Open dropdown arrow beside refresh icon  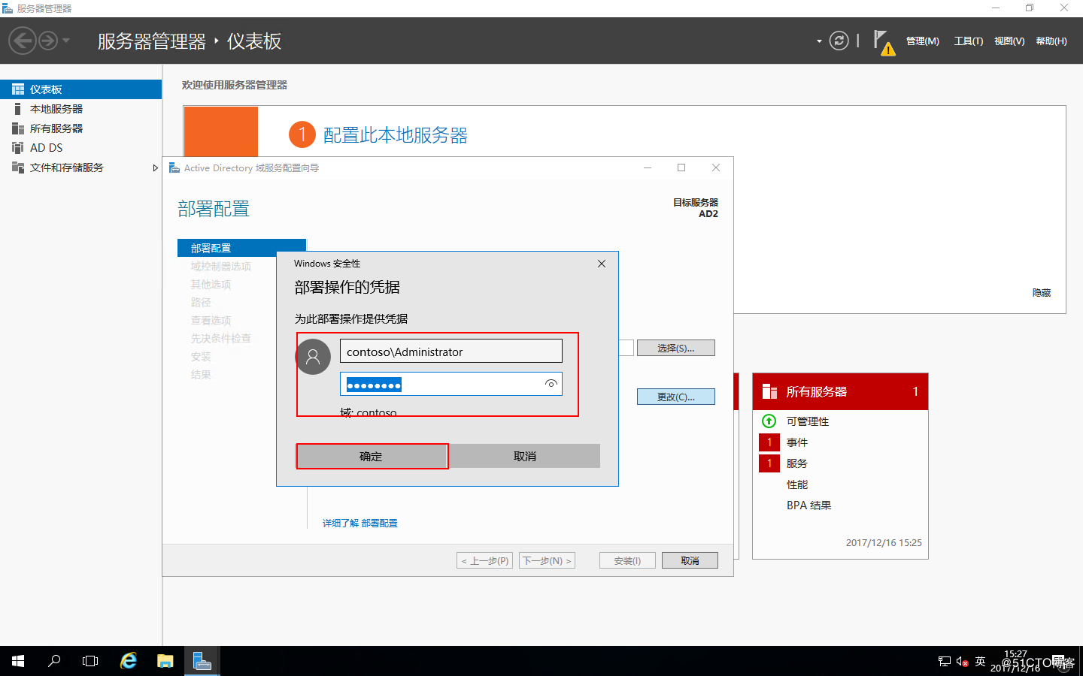819,41
